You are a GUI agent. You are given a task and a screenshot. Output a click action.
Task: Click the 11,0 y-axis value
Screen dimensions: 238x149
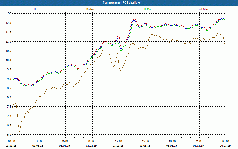(x=9, y=41)
